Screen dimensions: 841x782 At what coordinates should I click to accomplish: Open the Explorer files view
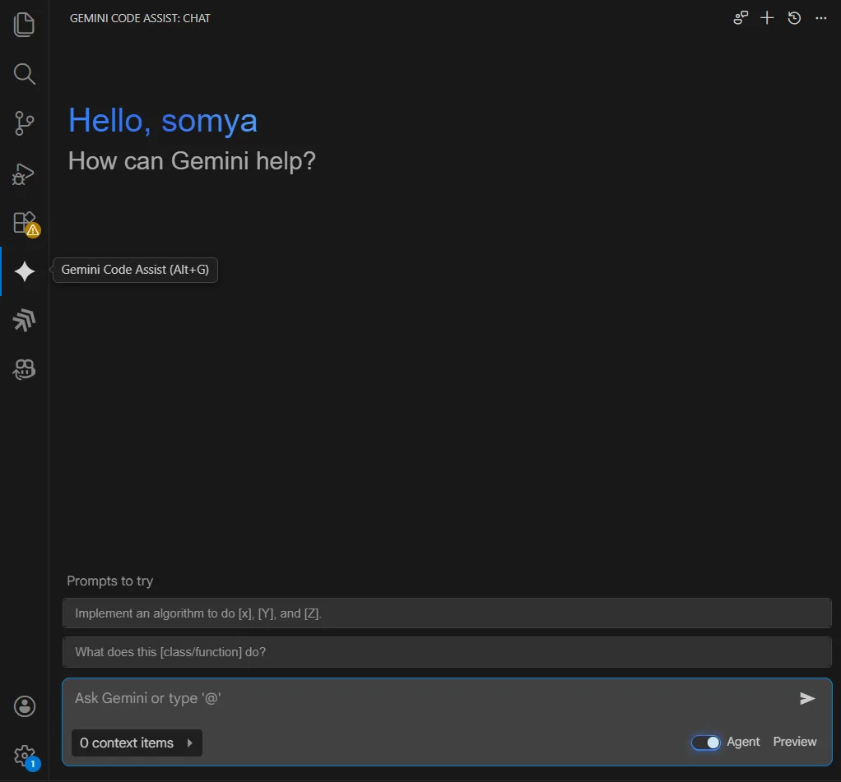point(25,25)
